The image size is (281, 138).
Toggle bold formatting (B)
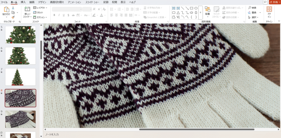click(54, 15)
